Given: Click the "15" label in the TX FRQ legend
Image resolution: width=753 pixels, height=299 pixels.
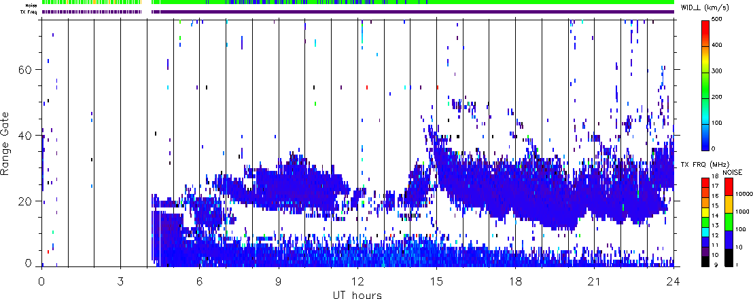Looking at the screenshot, I should tap(715, 205).
